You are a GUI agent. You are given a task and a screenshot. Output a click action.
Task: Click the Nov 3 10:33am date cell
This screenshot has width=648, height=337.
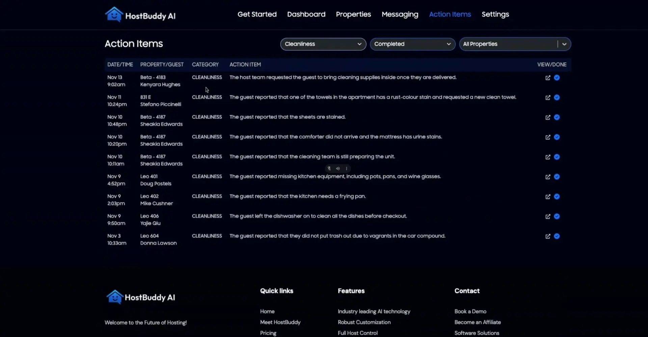pyautogui.click(x=117, y=239)
